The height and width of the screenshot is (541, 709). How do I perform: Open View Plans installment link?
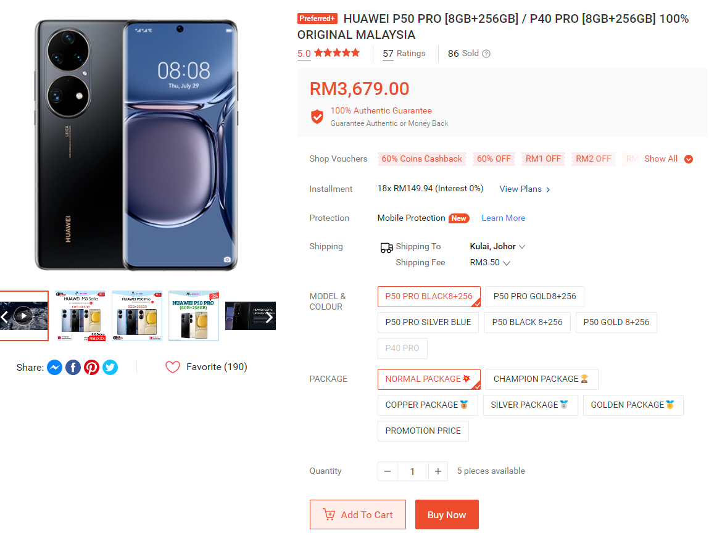pos(524,189)
